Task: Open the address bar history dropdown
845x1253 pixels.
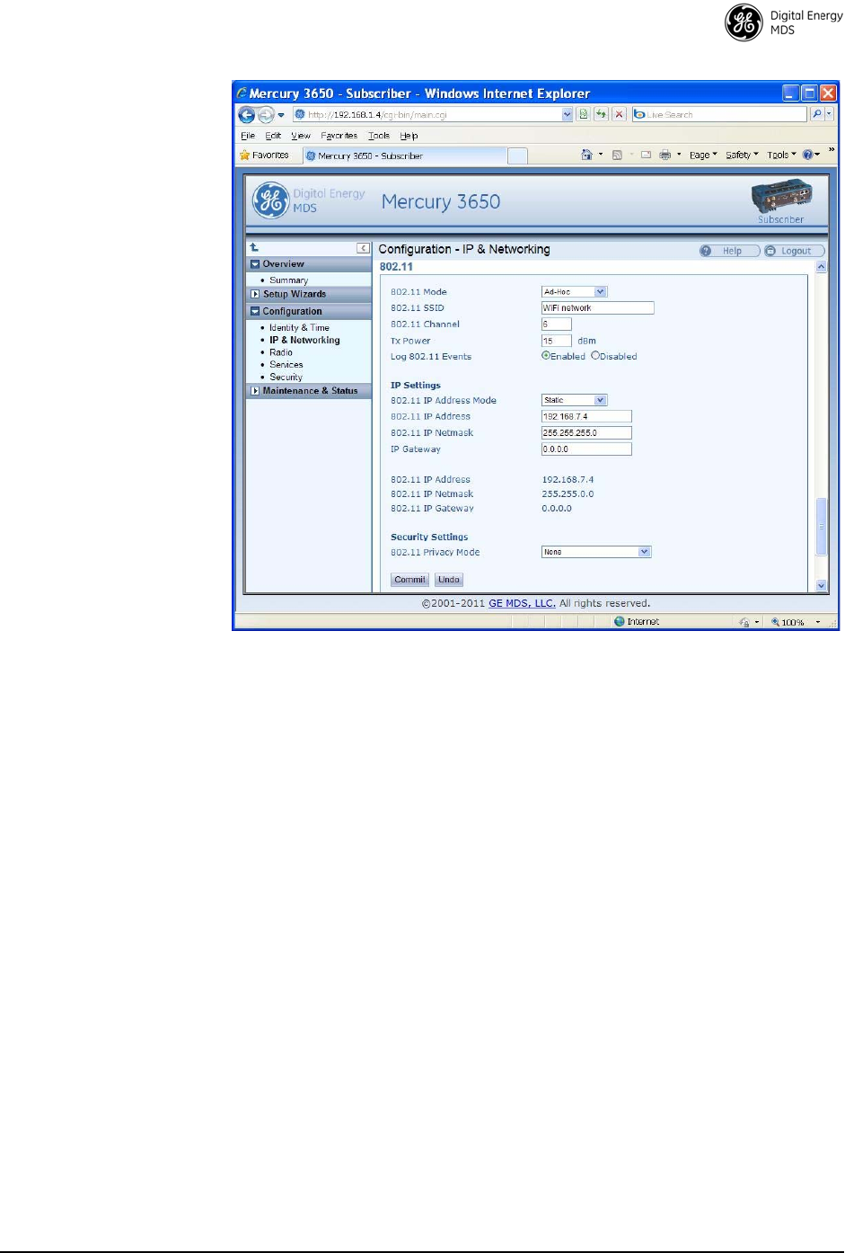Action: pos(567,115)
